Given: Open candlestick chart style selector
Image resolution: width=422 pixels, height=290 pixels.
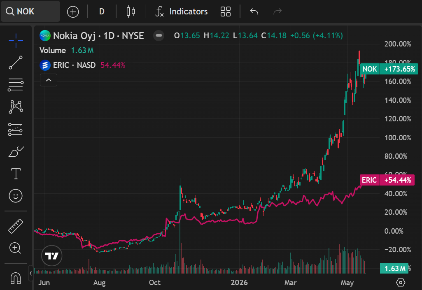Looking at the screenshot, I should (131, 12).
